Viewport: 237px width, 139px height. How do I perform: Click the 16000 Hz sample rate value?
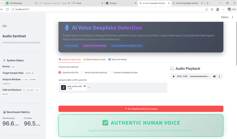pyautogui.click(x=30, y=73)
